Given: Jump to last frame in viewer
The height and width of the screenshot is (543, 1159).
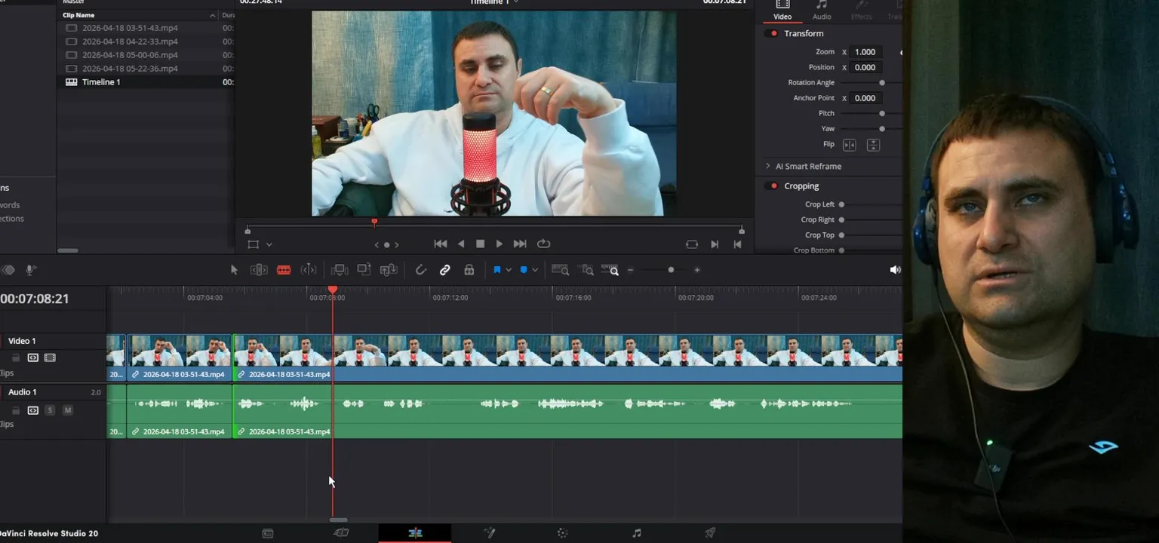Looking at the screenshot, I should point(520,244).
